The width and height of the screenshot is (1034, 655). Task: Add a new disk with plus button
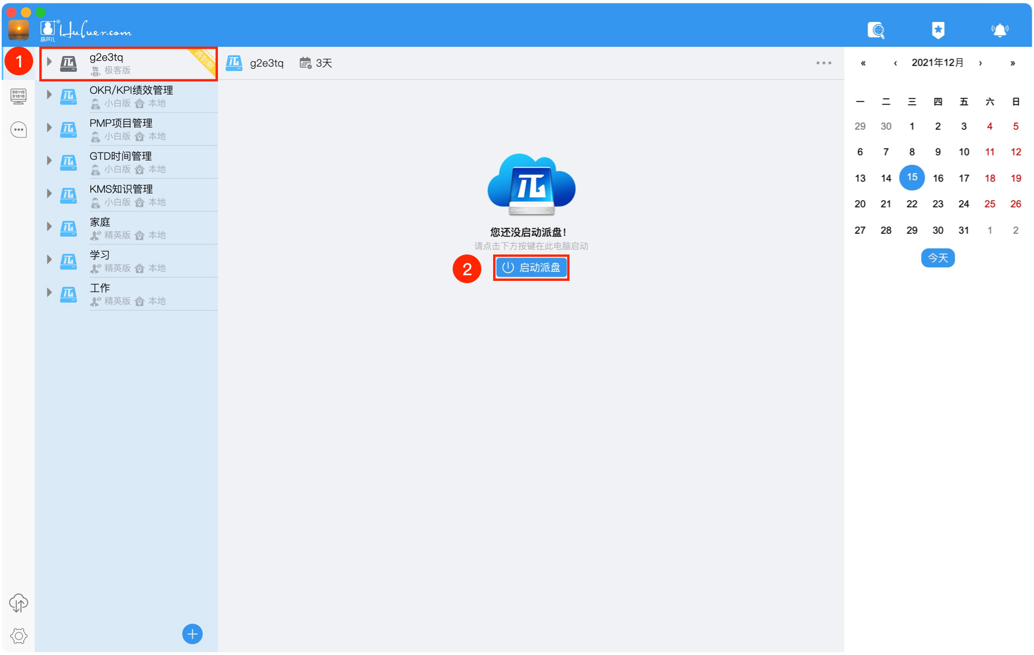pos(192,634)
